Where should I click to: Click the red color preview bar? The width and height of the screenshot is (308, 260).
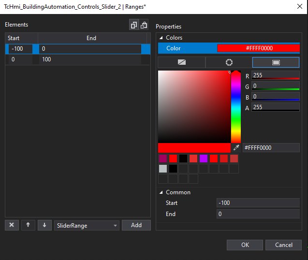(194, 148)
